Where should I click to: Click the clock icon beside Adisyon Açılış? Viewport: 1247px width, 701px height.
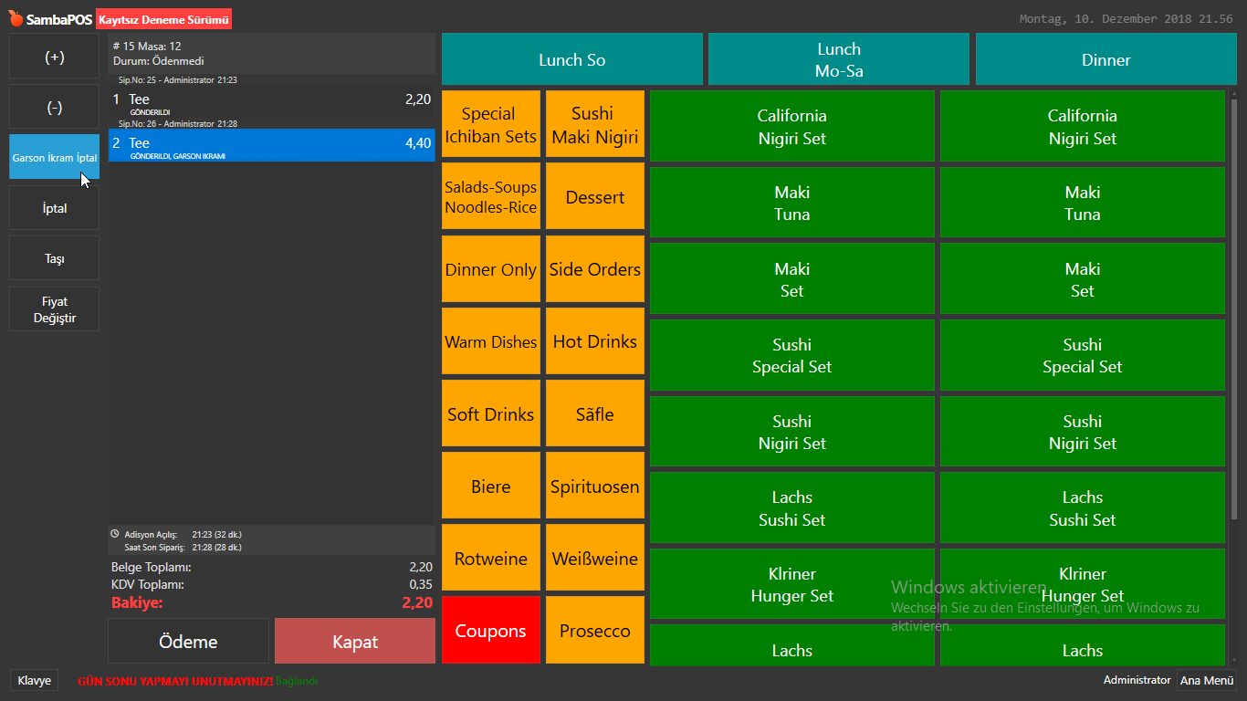[115, 534]
